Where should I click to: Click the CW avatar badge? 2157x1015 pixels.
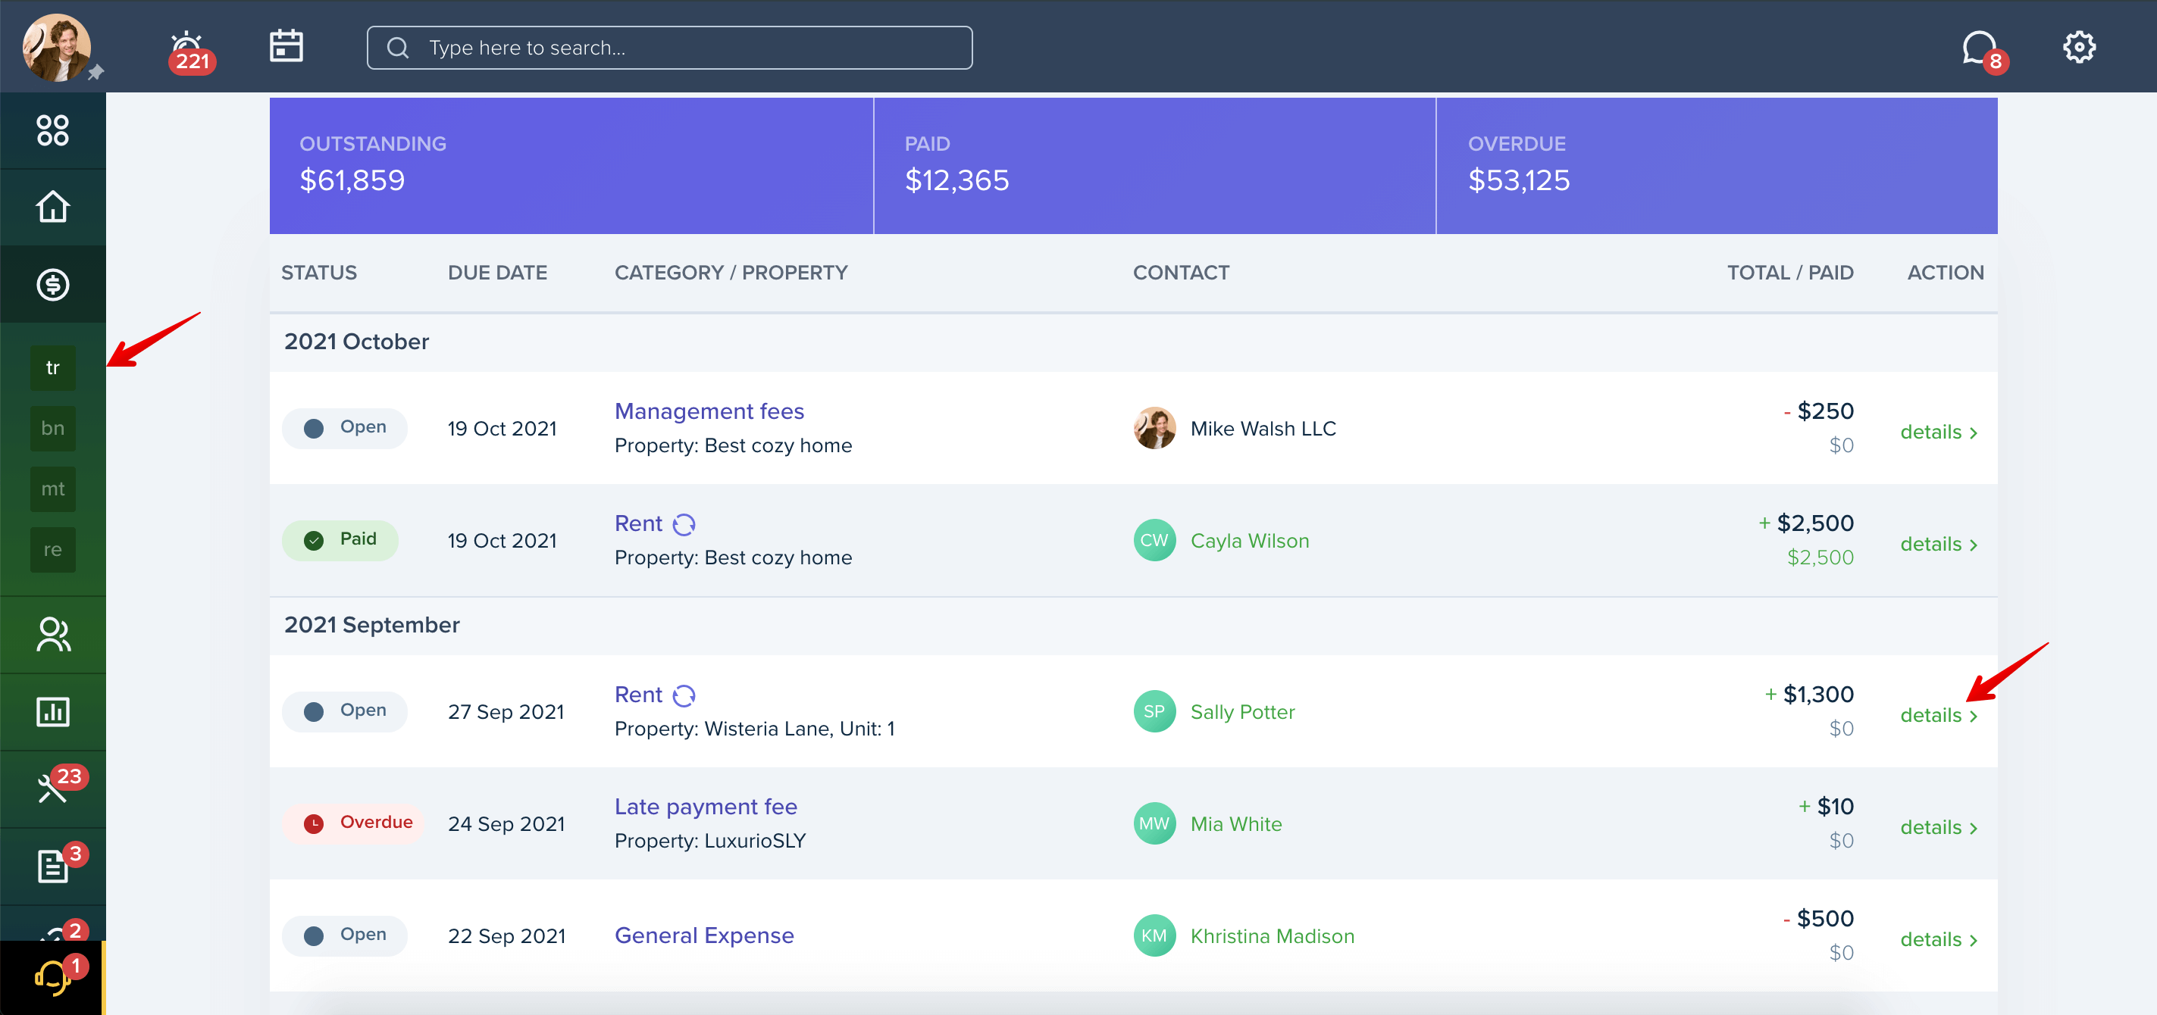click(x=1155, y=541)
